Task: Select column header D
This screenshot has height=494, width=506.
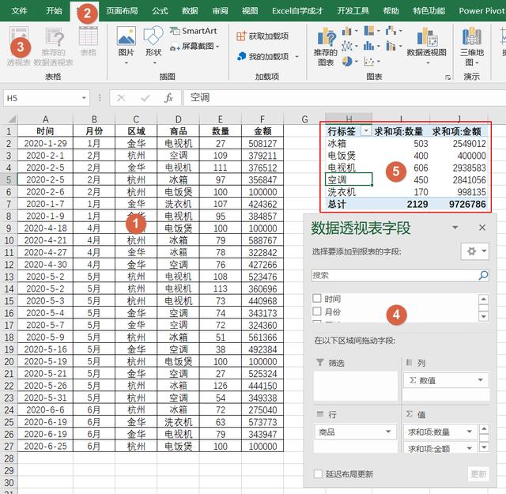Action: 178,119
